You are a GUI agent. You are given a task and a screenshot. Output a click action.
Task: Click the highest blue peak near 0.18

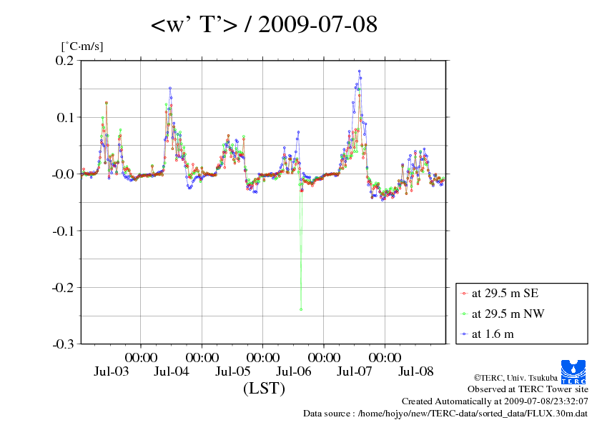click(360, 71)
